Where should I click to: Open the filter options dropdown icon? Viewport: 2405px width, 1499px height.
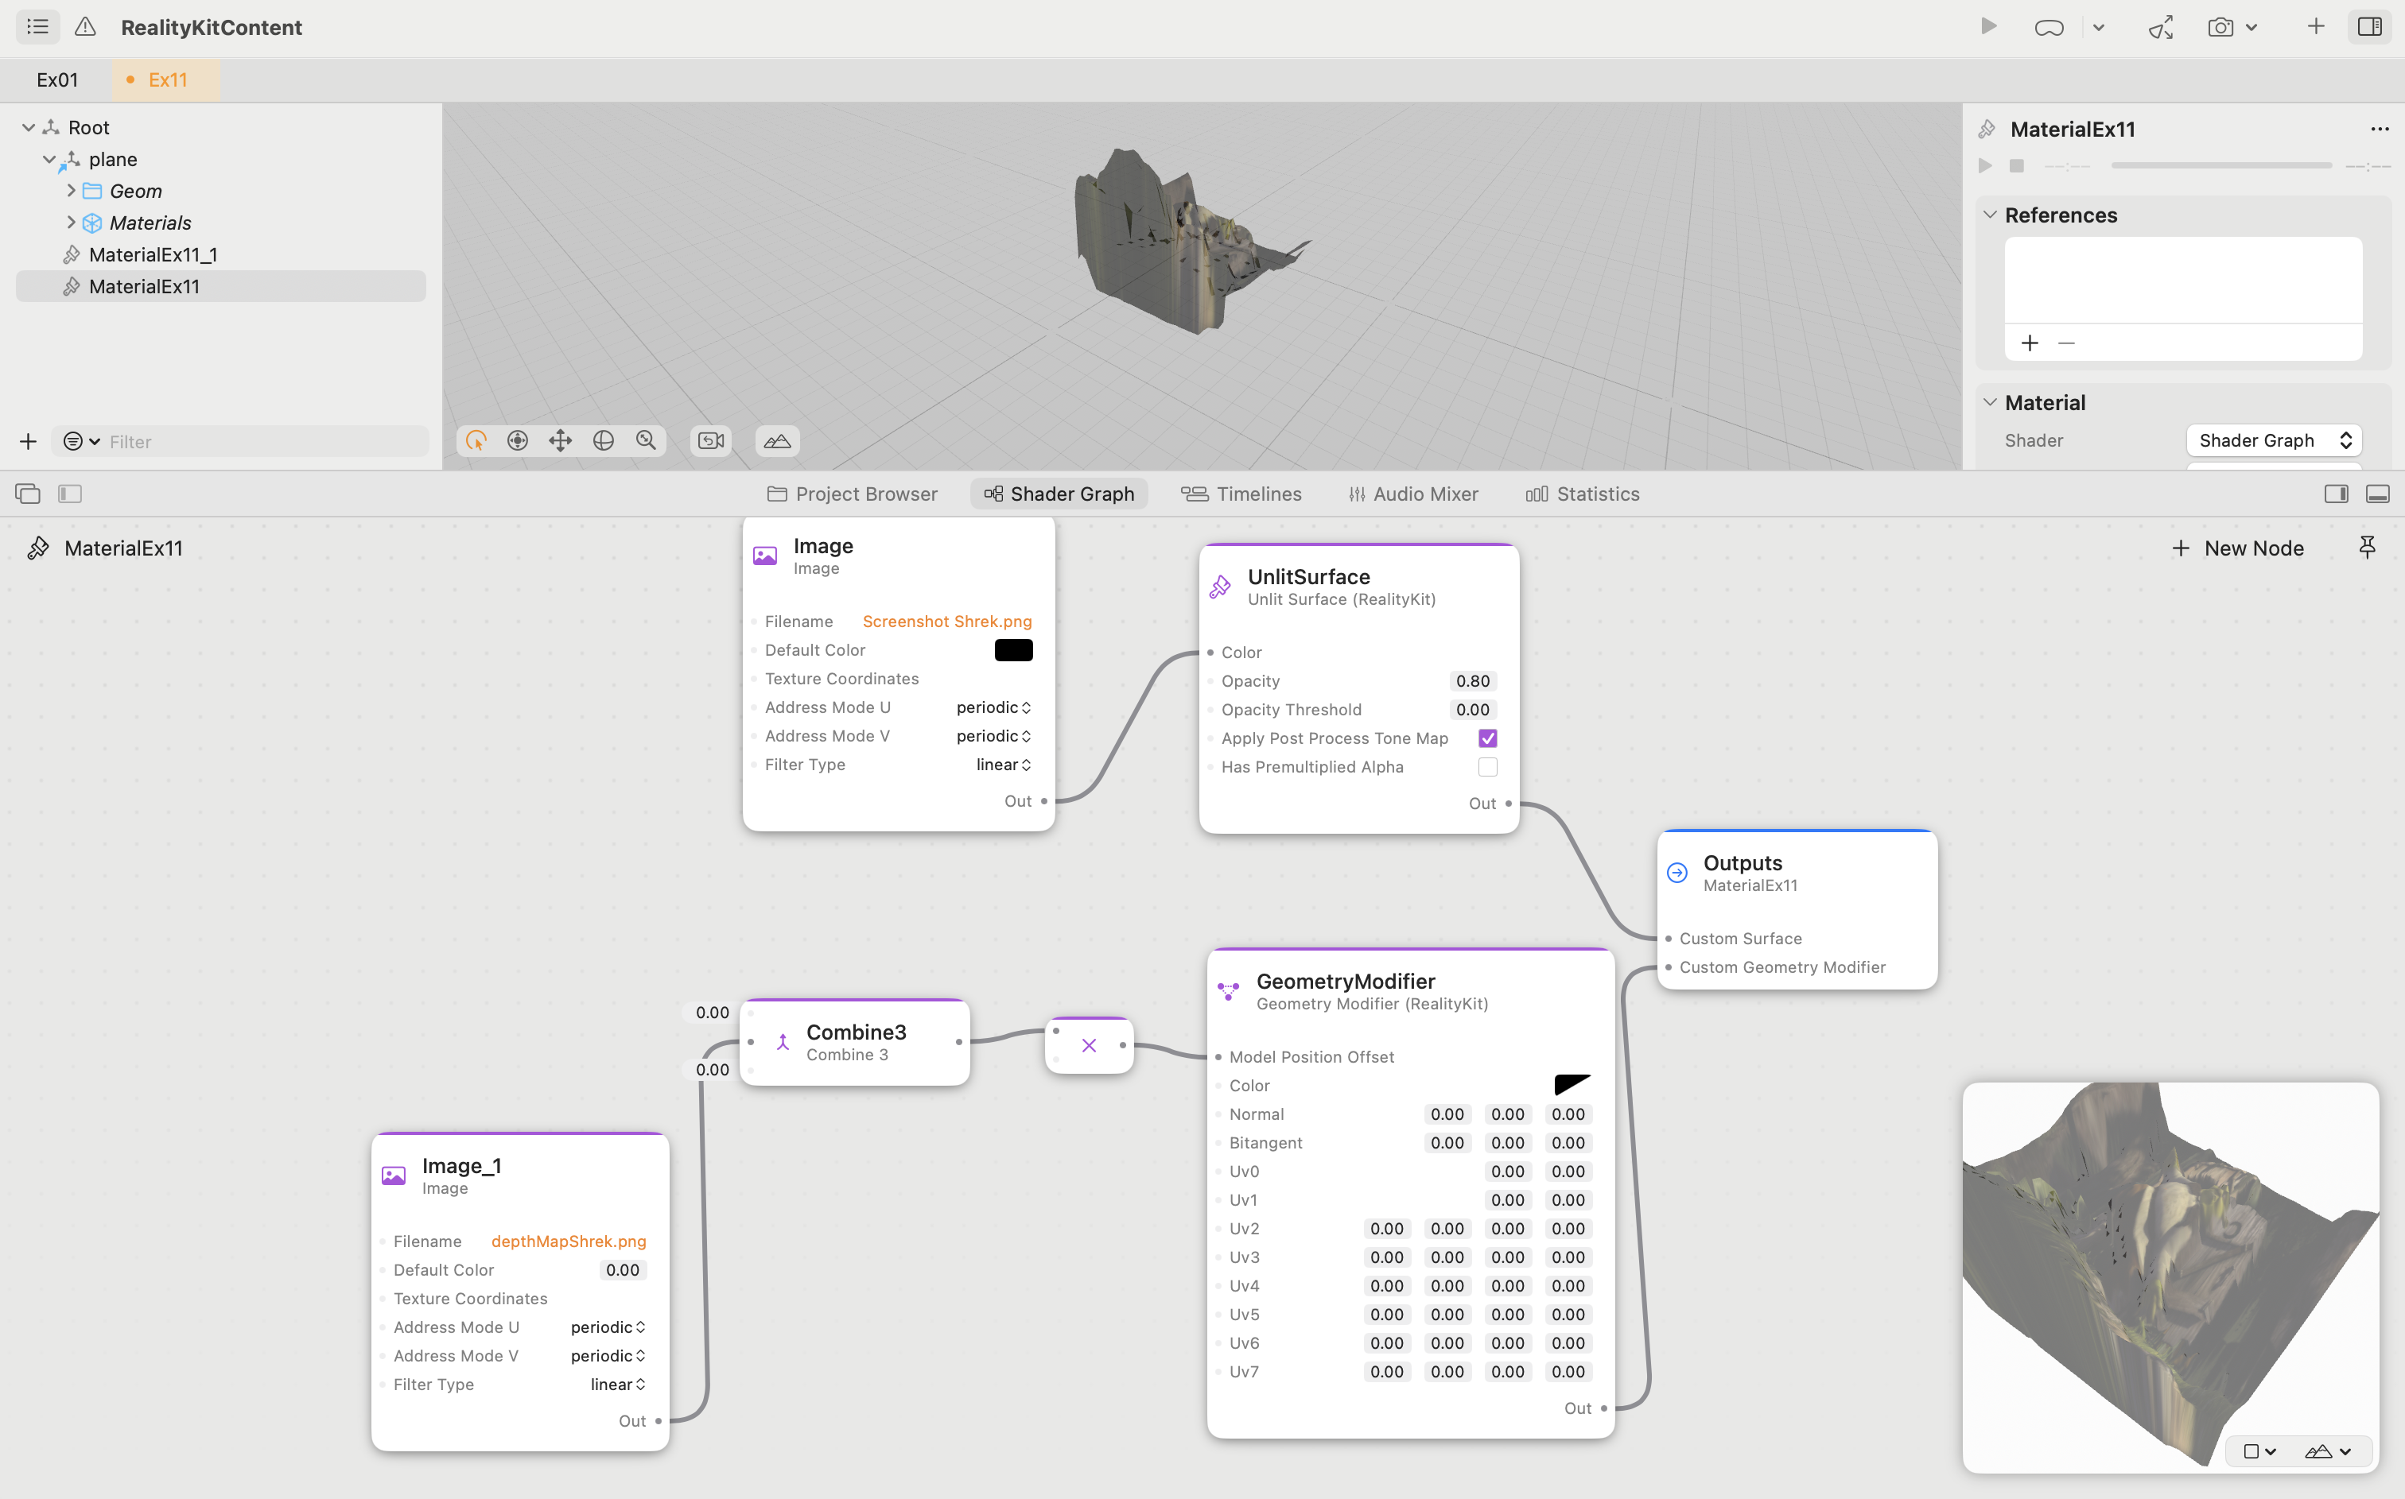tap(81, 441)
